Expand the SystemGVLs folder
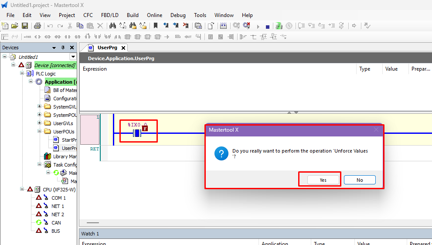Screen dimensions: 432x245 (40, 107)
